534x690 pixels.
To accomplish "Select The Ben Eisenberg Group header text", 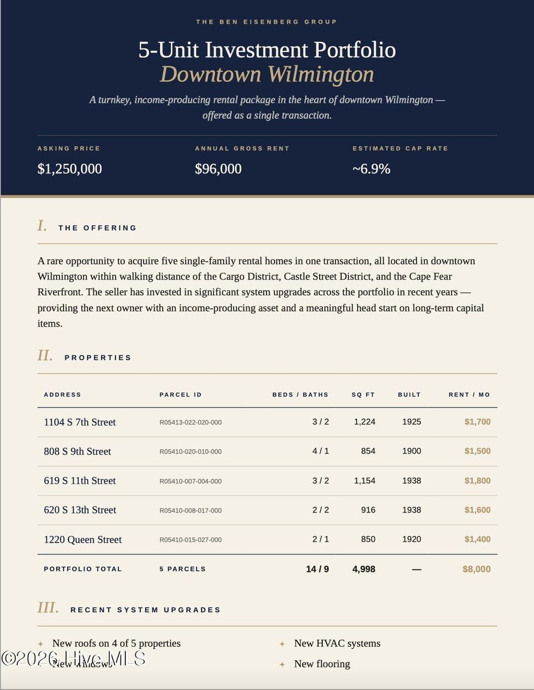I will 266,22.
